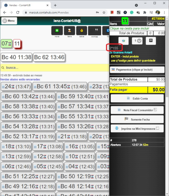The image size is (169, 196).
Task: Open closed sale 05 (12:45)
Action: [x=48, y=167]
